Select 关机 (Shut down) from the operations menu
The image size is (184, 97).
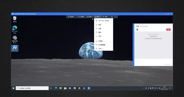pyautogui.click(x=103, y=36)
